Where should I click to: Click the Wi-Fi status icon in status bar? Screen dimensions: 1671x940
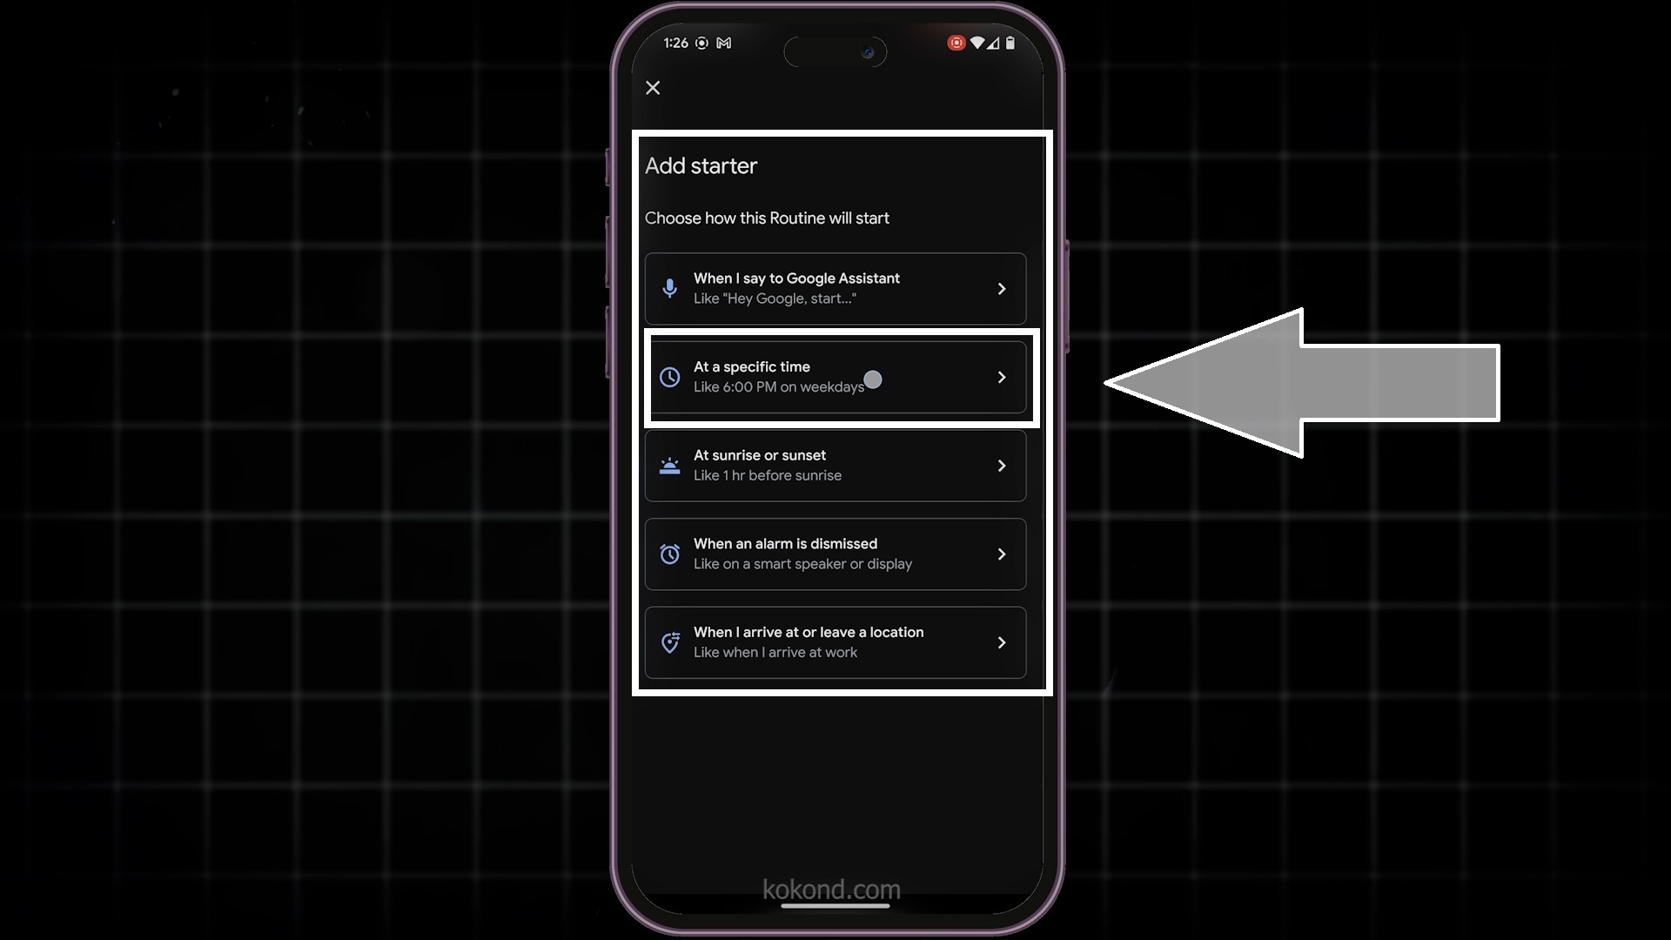tap(976, 43)
